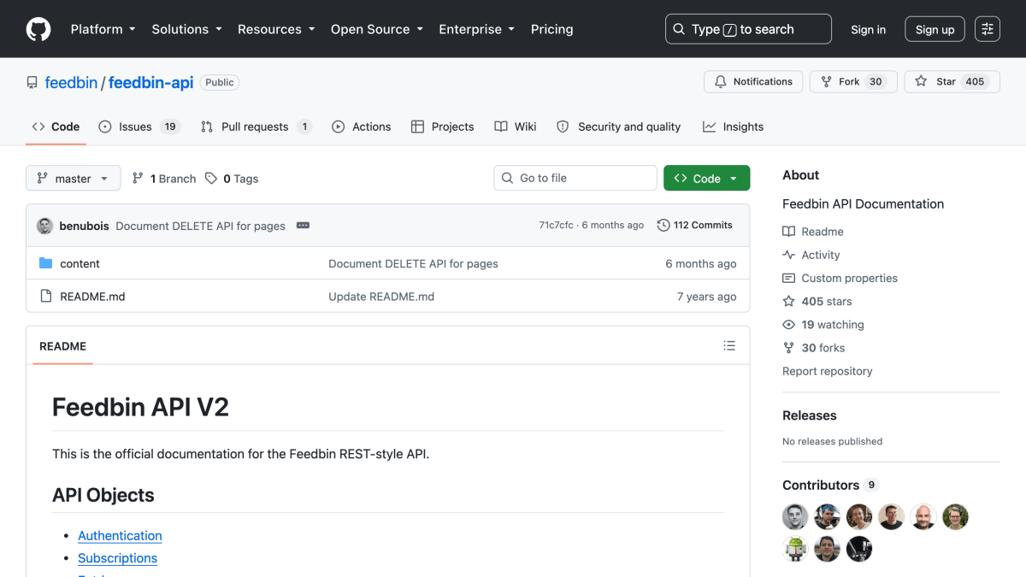View 1 Branch list
This screenshot has height=577, width=1026.
164,179
